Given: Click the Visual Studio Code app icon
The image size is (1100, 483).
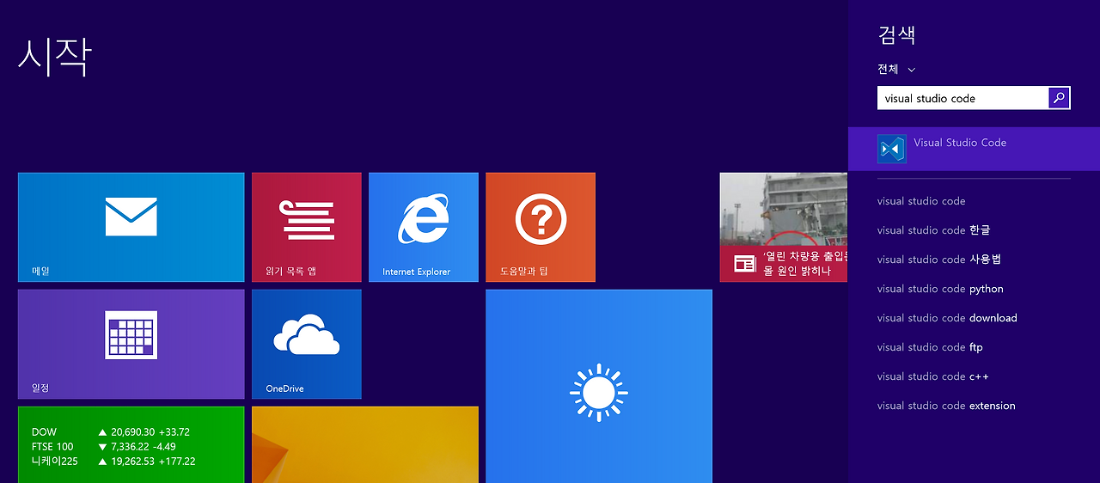Looking at the screenshot, I should tap(892, 149).
